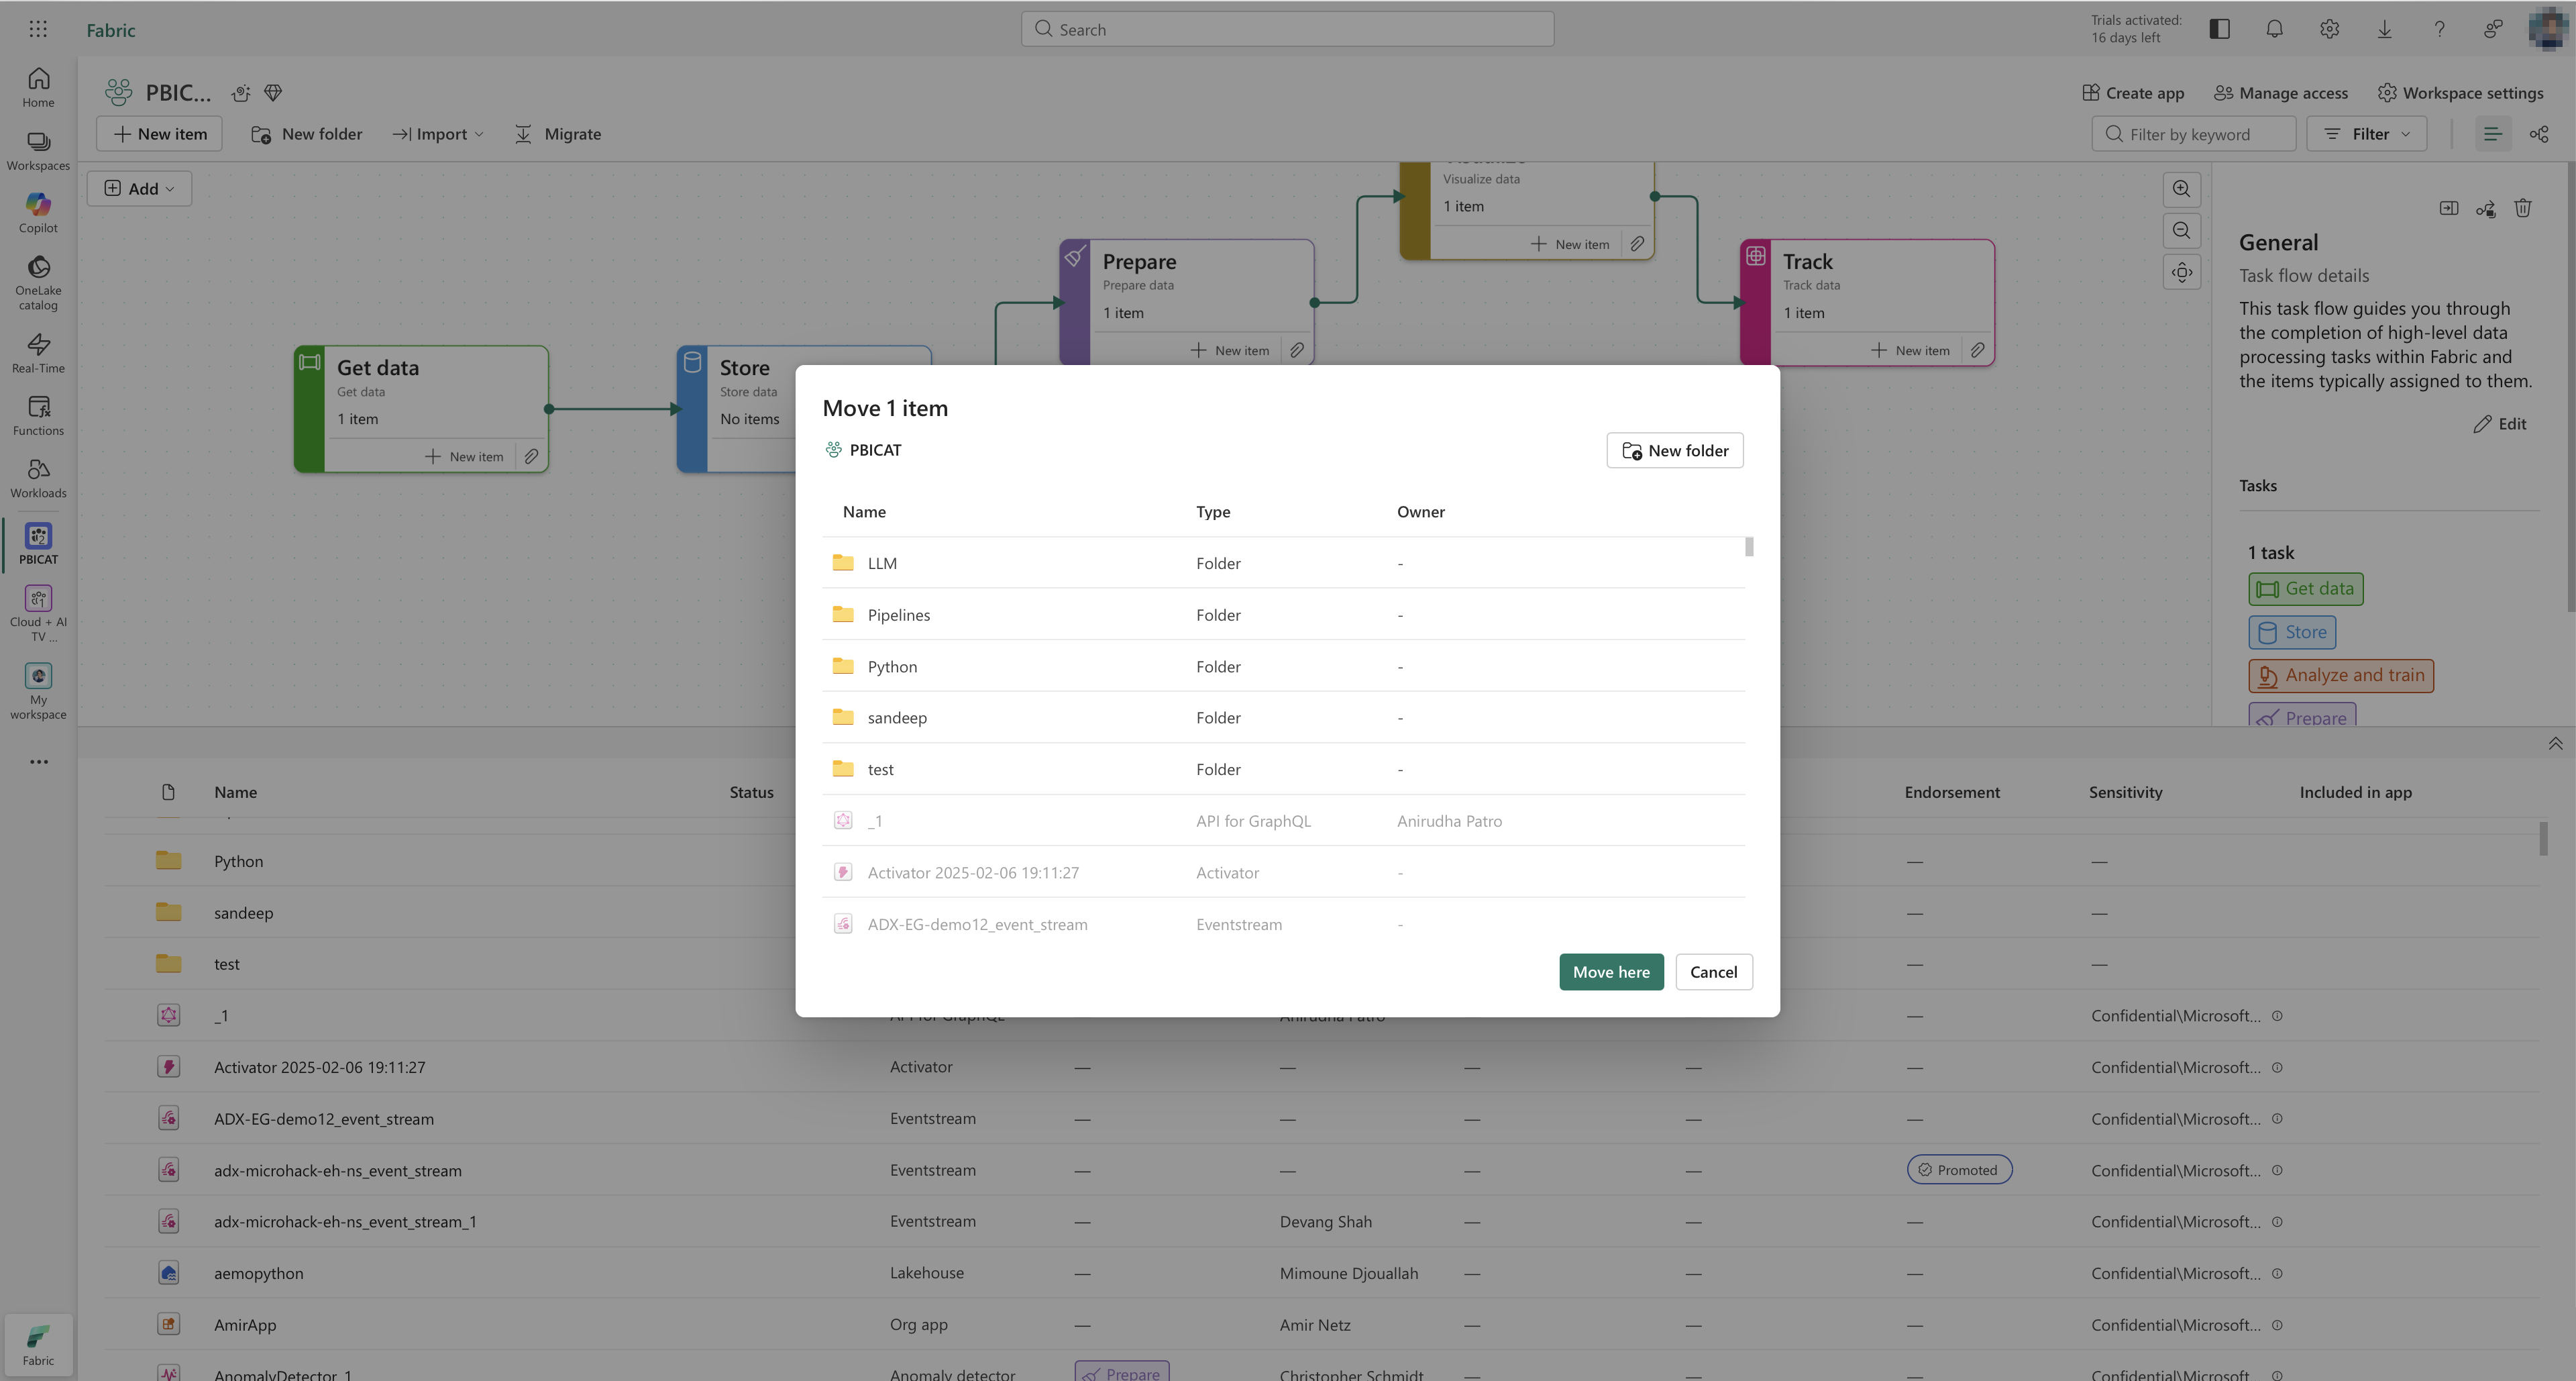Image resolution: width=2576 pixels, height=1381 pixels.
Task: Open the help question mark icon
Action: [2439, 29]
